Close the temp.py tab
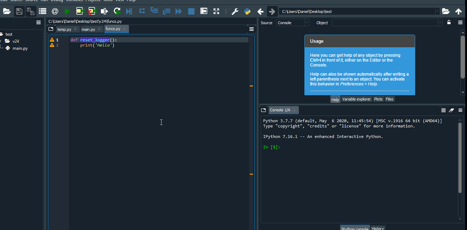This screenshot has width=467, height=230. click(x=75, y=29)
